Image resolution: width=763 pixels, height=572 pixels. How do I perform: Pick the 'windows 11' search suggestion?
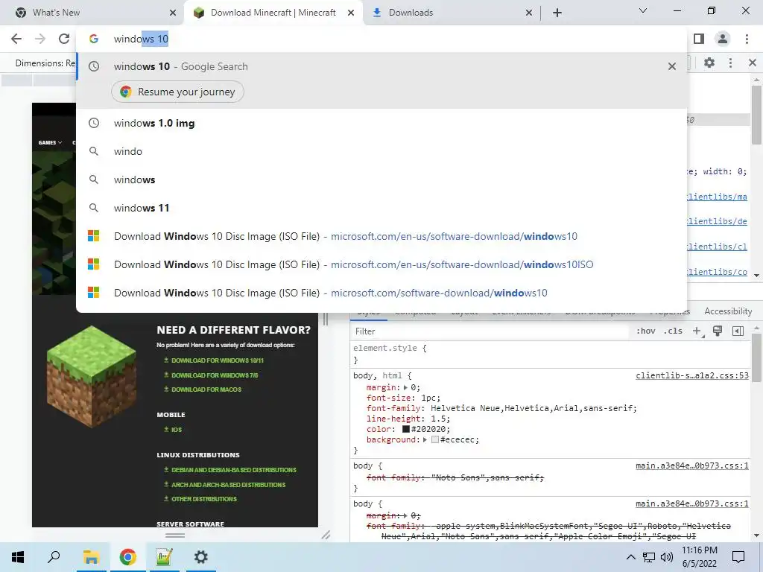381,209
